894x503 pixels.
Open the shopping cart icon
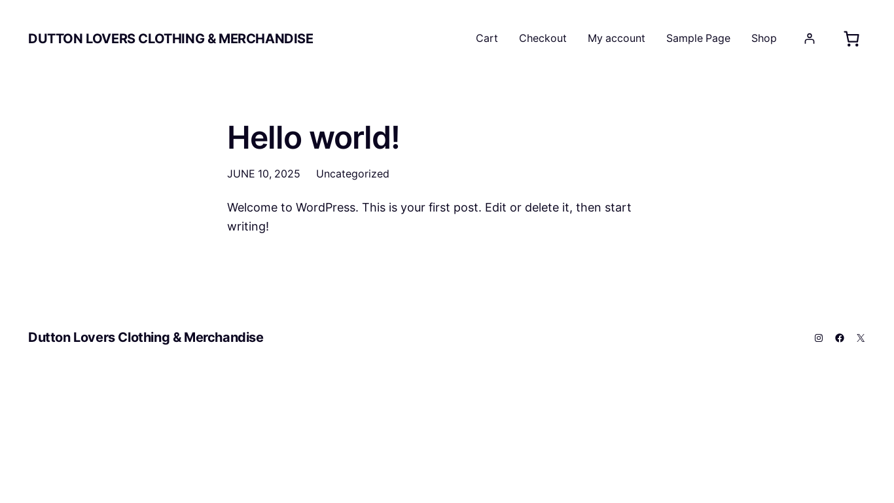click(851, 39)
